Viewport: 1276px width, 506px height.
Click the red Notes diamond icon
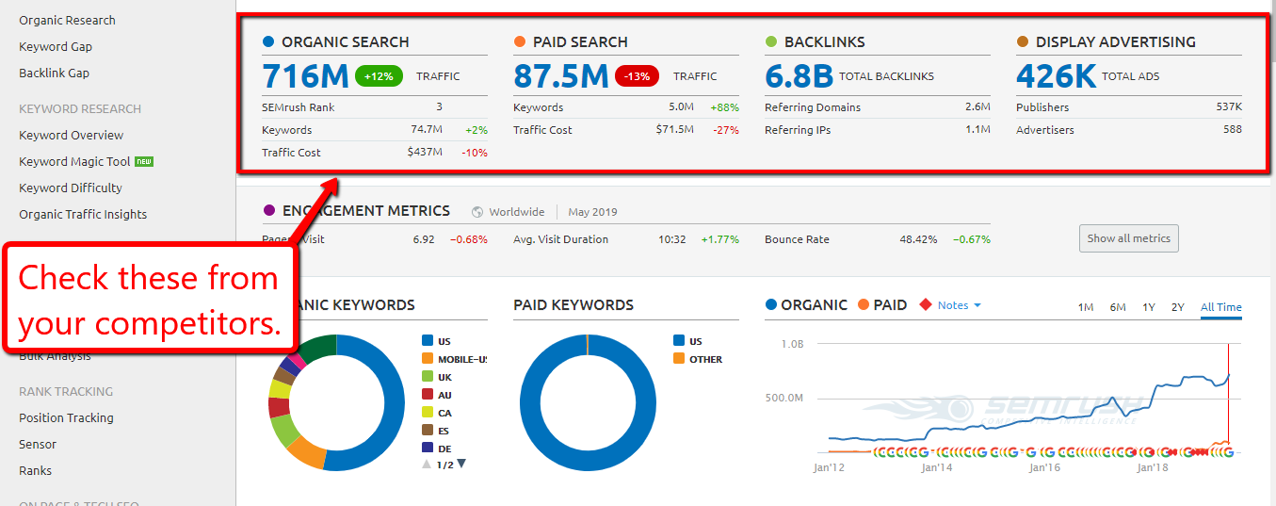pyautogui.click(x=926, y=305)
